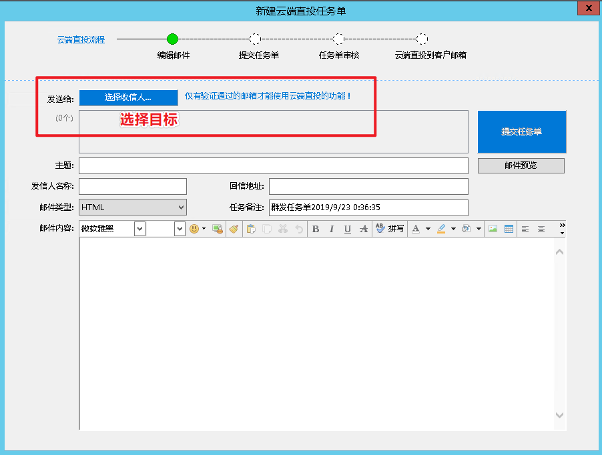Align text center
The width and height of the screenshot is (602, 455).
(x=541, y=229)
